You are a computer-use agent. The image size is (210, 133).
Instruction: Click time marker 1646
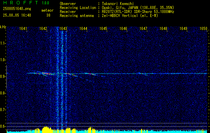click(x=123, y=29)
